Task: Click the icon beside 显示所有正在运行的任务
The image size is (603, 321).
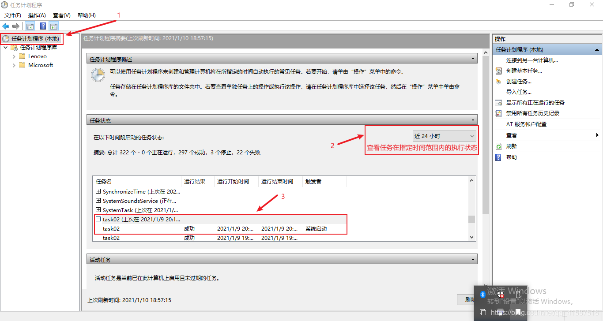Action: pyautogui.click(x=498, y=103)
